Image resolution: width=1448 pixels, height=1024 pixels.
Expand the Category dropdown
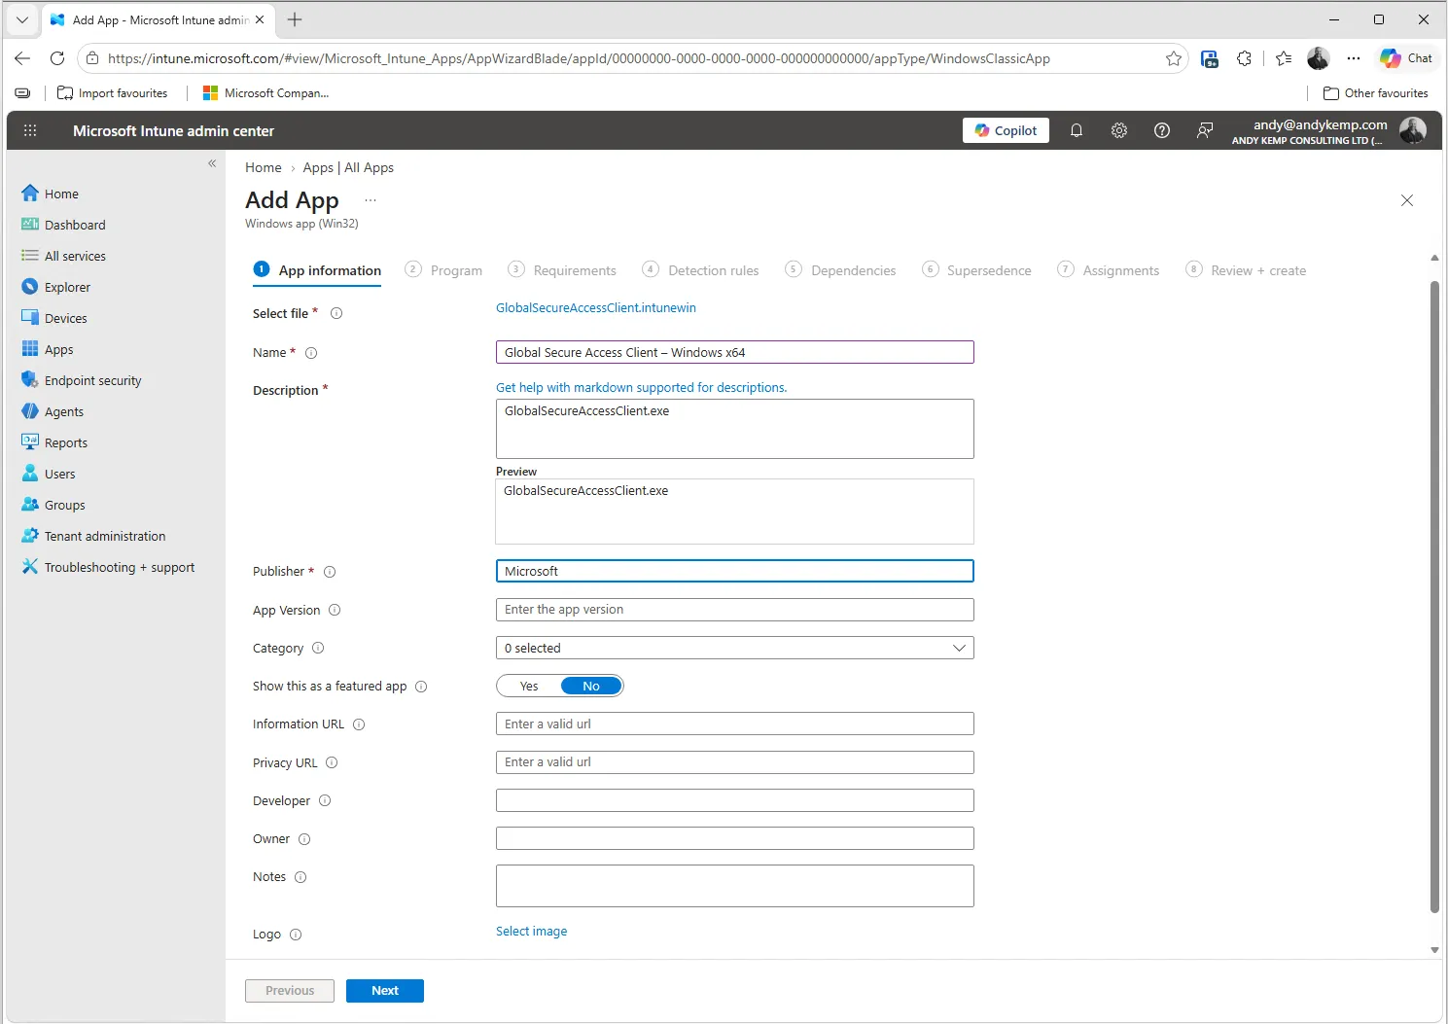pyautogui.click(x=735, y=648)
